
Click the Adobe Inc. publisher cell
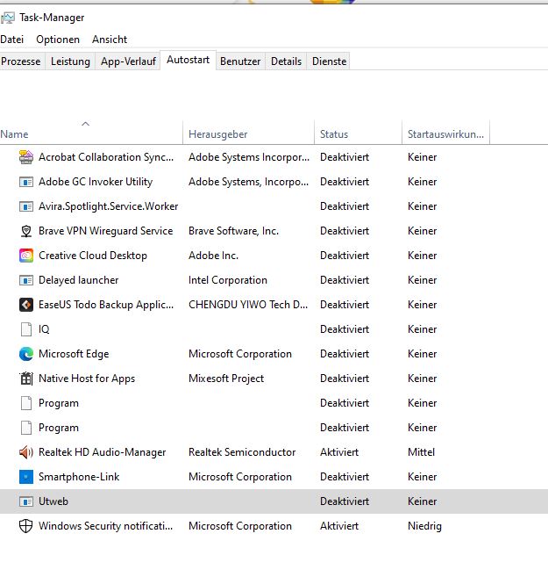pos(213,256)
